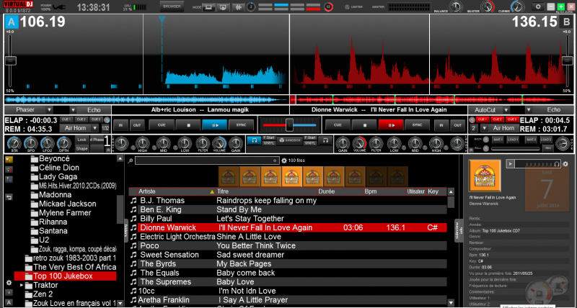Click the BROWSER button in top bar

point(172,6)
